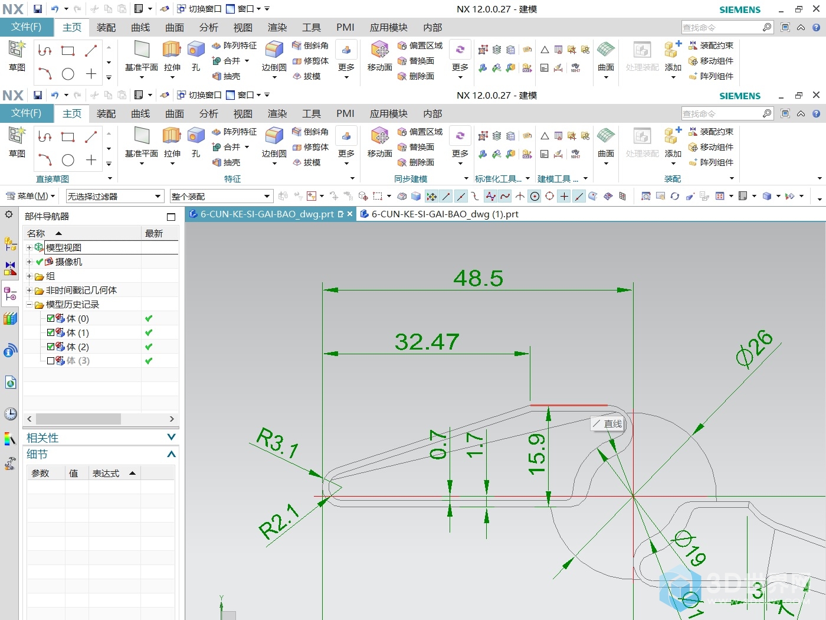Enable the unchecked 体 (3) checkbox
This screenshot has width=826, height=620.
[x=51, y=361]
